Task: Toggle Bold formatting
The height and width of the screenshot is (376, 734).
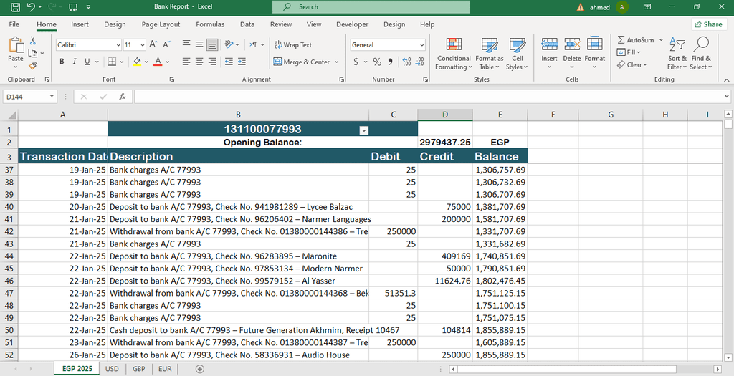Action: [x=62, y=62]
